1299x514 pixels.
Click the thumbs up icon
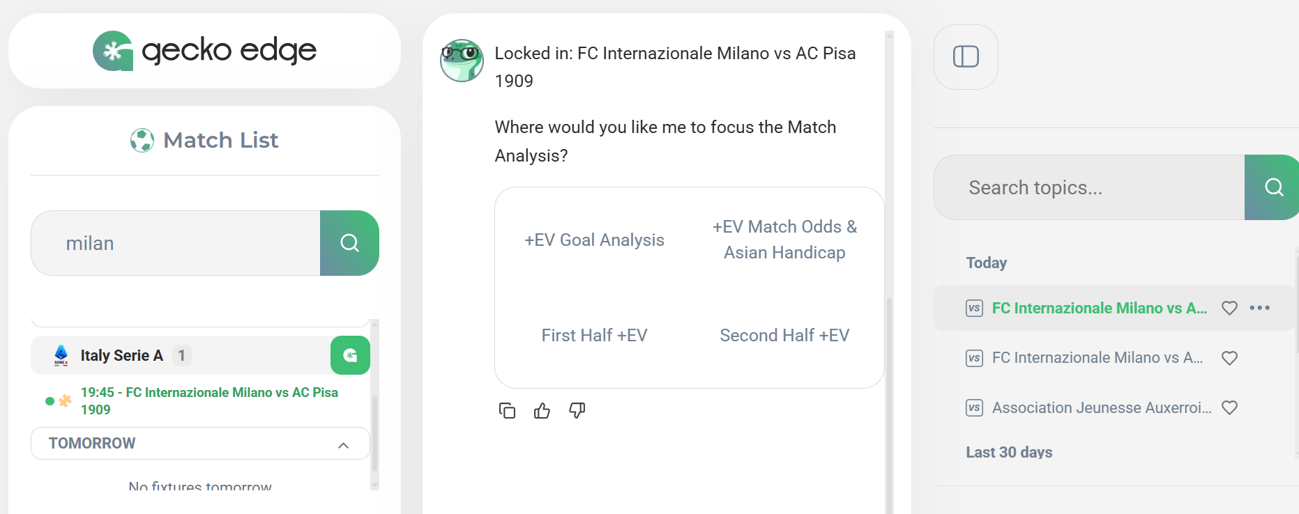coord(542,411)
